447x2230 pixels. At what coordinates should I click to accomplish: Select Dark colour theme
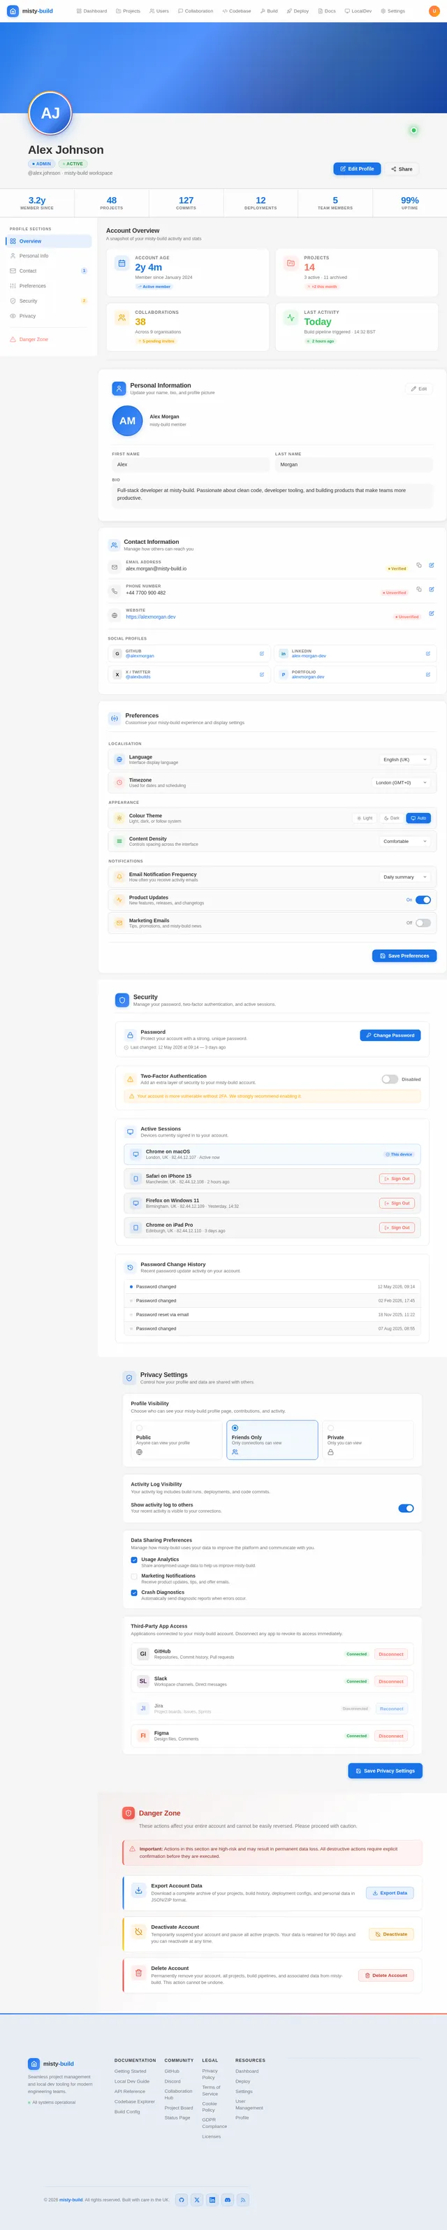coord(392,818)
